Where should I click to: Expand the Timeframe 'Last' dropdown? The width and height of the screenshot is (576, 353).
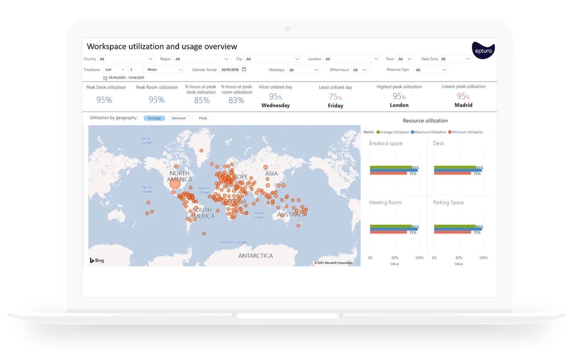tap(115, 70)
